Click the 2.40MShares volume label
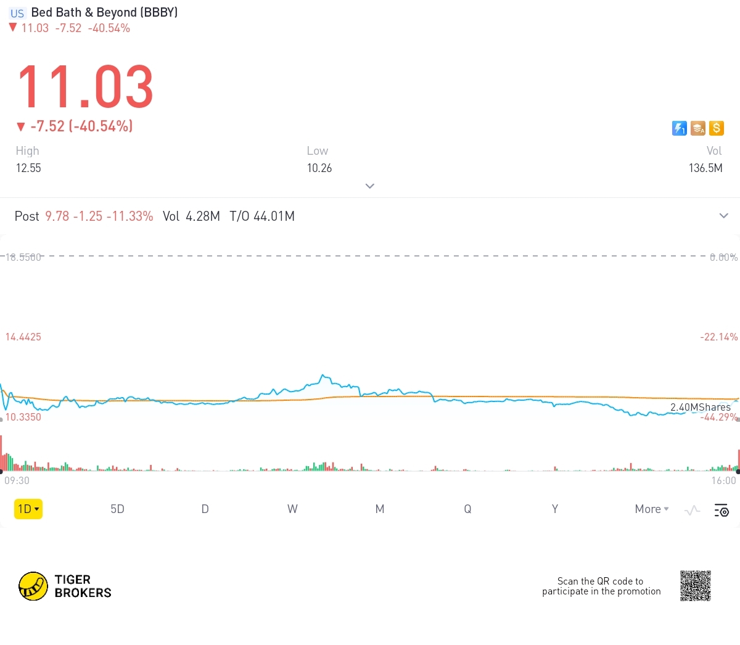The height and width of the screenshot is (645, 740). 700,407
